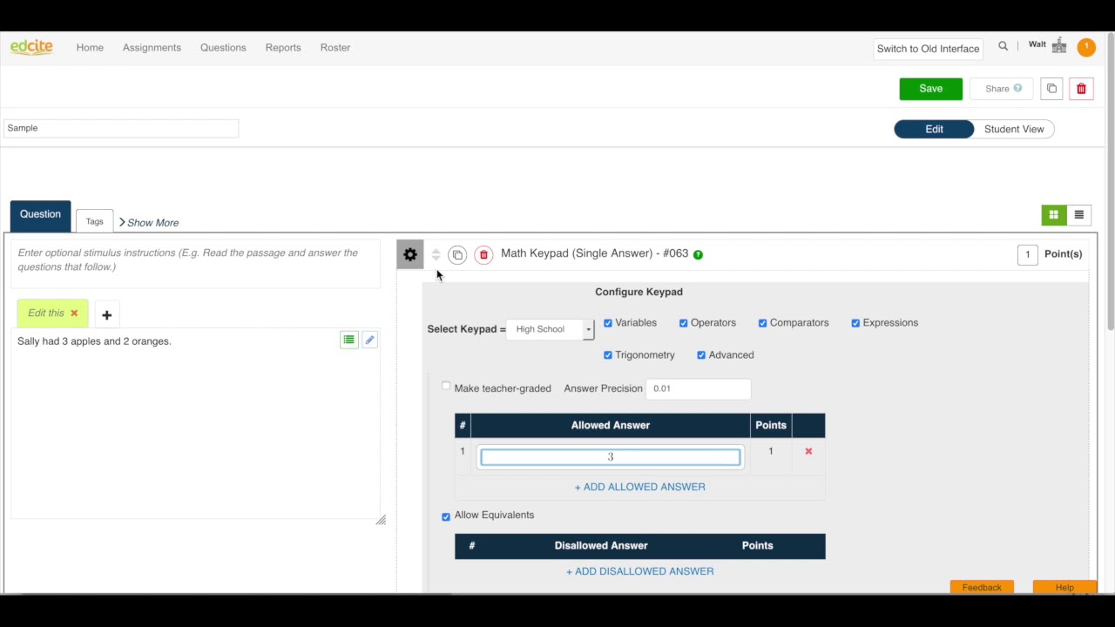
Task: Toggle the Variables checkbox
Action: [x=608, y=323]
